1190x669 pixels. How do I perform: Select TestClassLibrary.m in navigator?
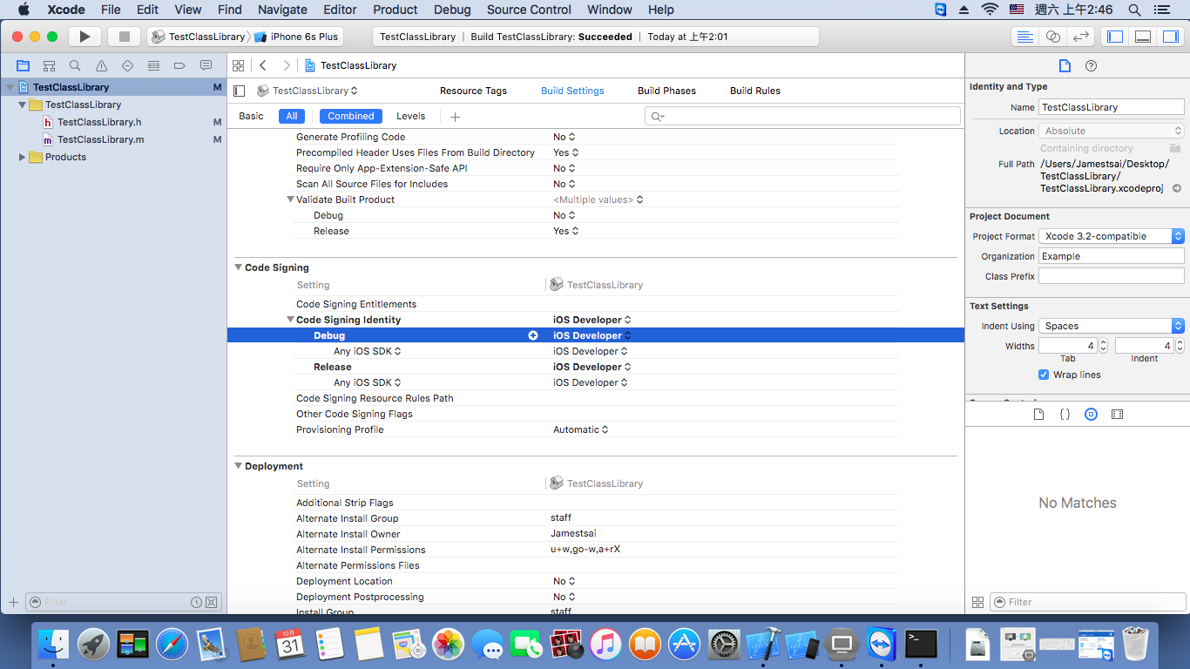[x=100, y=139]
